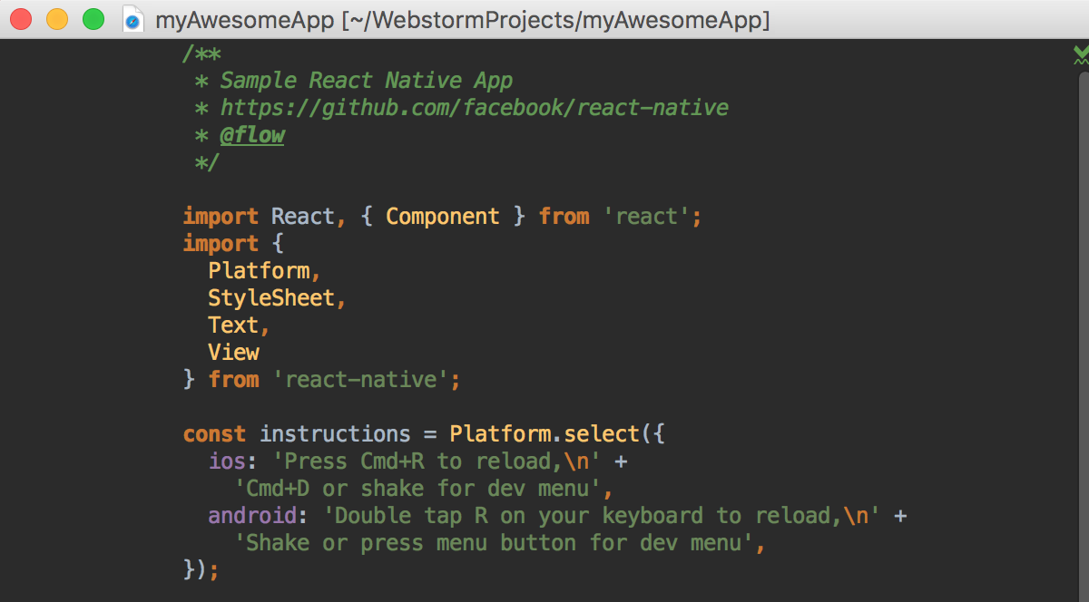The height and width of the screenshot is (602, 1089).
Task: Click the StyleSheet import identifier
Action: point(271,298)
